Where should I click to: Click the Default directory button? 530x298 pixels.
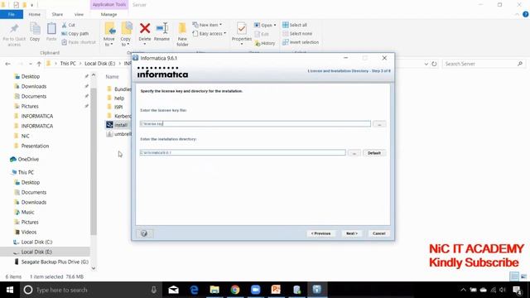click(x=374, y=153)
